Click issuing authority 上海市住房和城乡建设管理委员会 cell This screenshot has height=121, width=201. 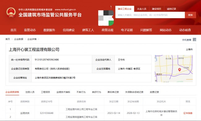[x=161, y=113]
